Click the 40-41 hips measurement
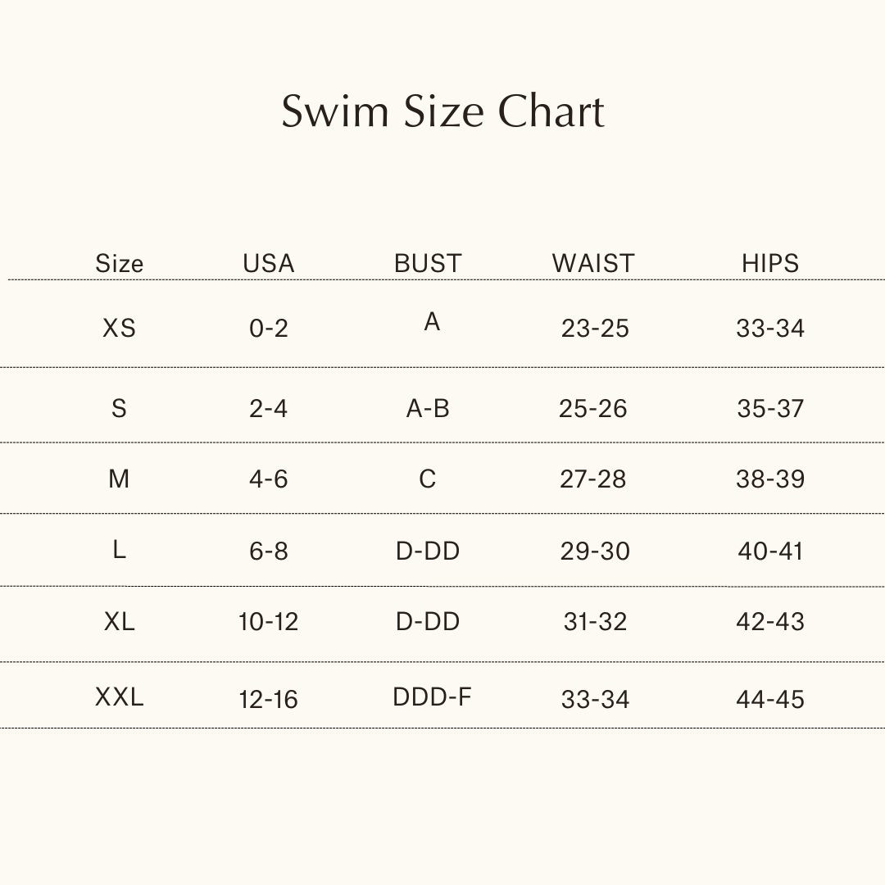885x885 pixels. (770, 551)
